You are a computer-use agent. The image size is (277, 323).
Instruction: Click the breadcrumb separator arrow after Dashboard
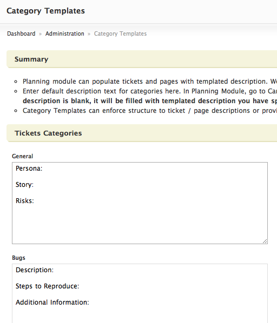click(41, 34)
